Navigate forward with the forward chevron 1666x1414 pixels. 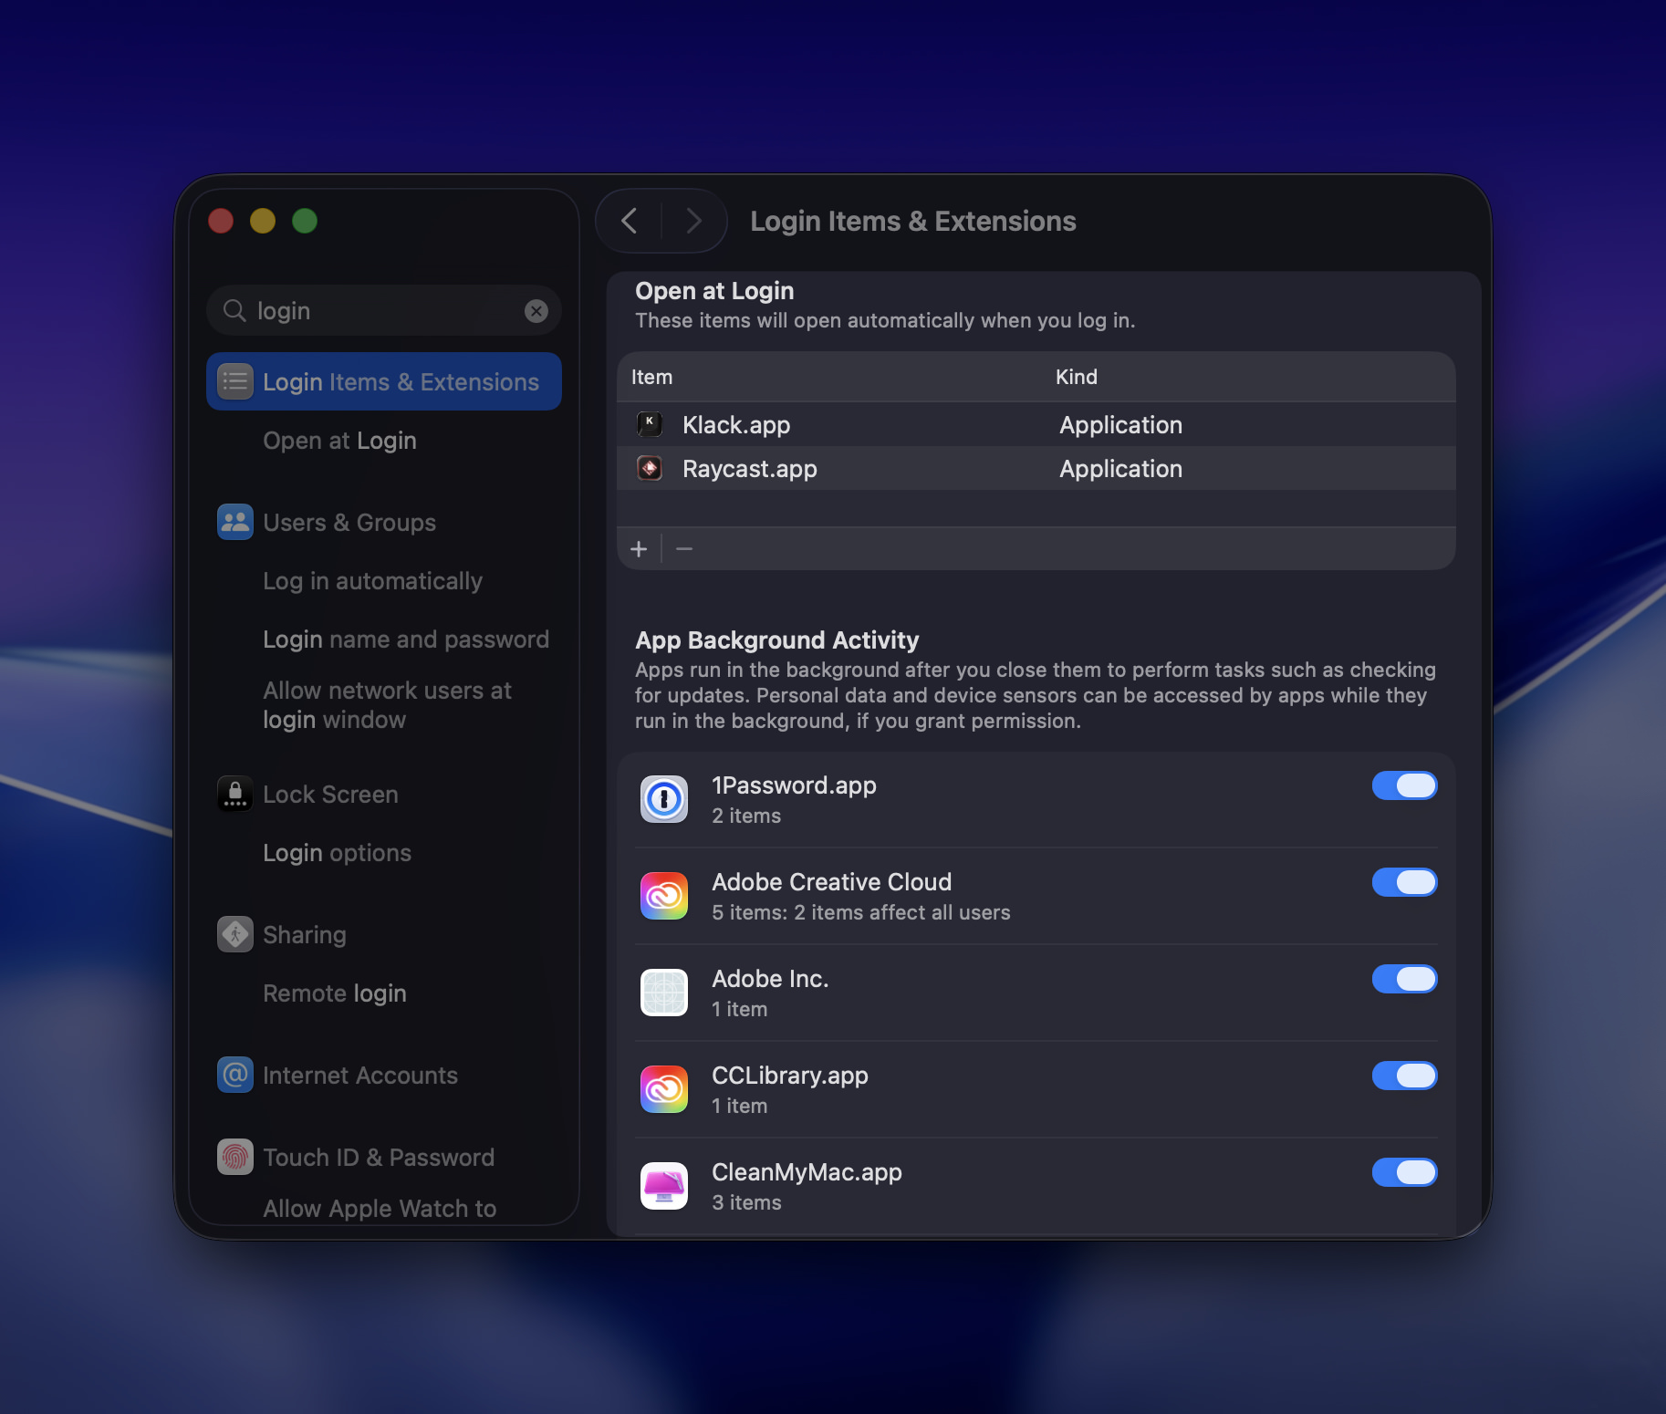pos(693,221)
